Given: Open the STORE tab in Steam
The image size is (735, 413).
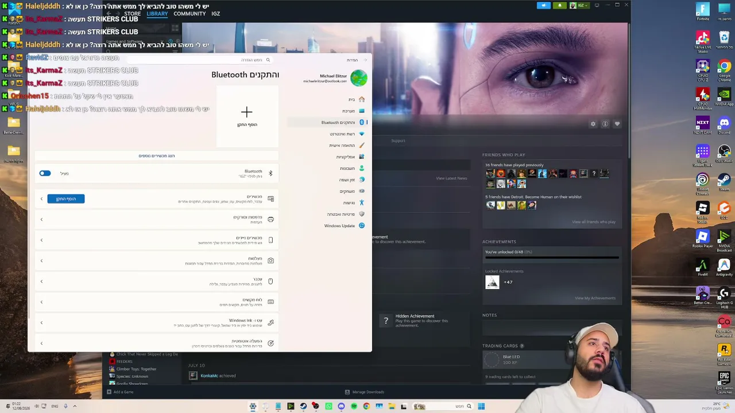Looking at the screenshot, I should coord(132,14).
